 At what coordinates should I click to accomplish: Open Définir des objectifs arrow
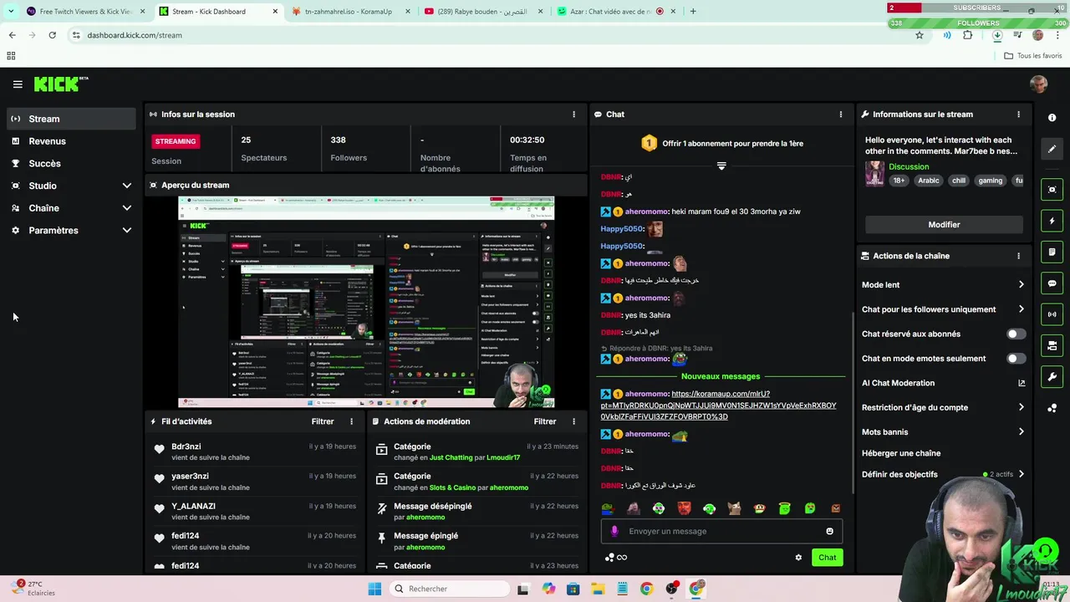(x=1021, y=474)
